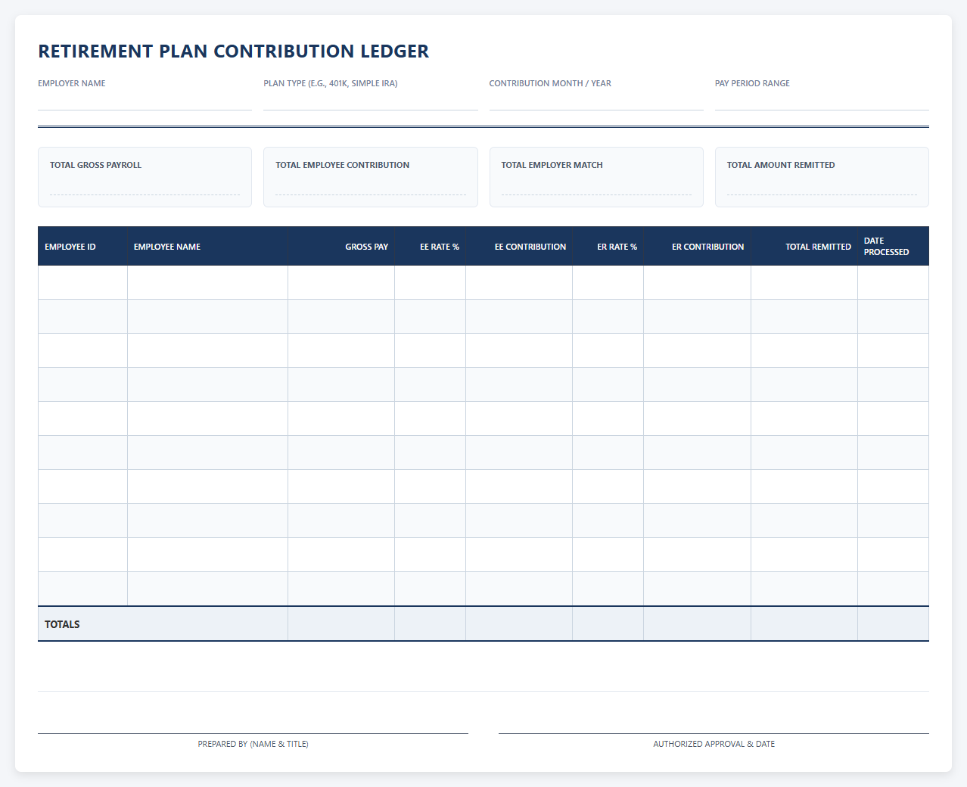Click the Authorized Approval & Date signature line

(714, 733)
